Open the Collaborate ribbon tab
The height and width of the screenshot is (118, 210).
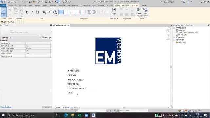pos(85,6)
